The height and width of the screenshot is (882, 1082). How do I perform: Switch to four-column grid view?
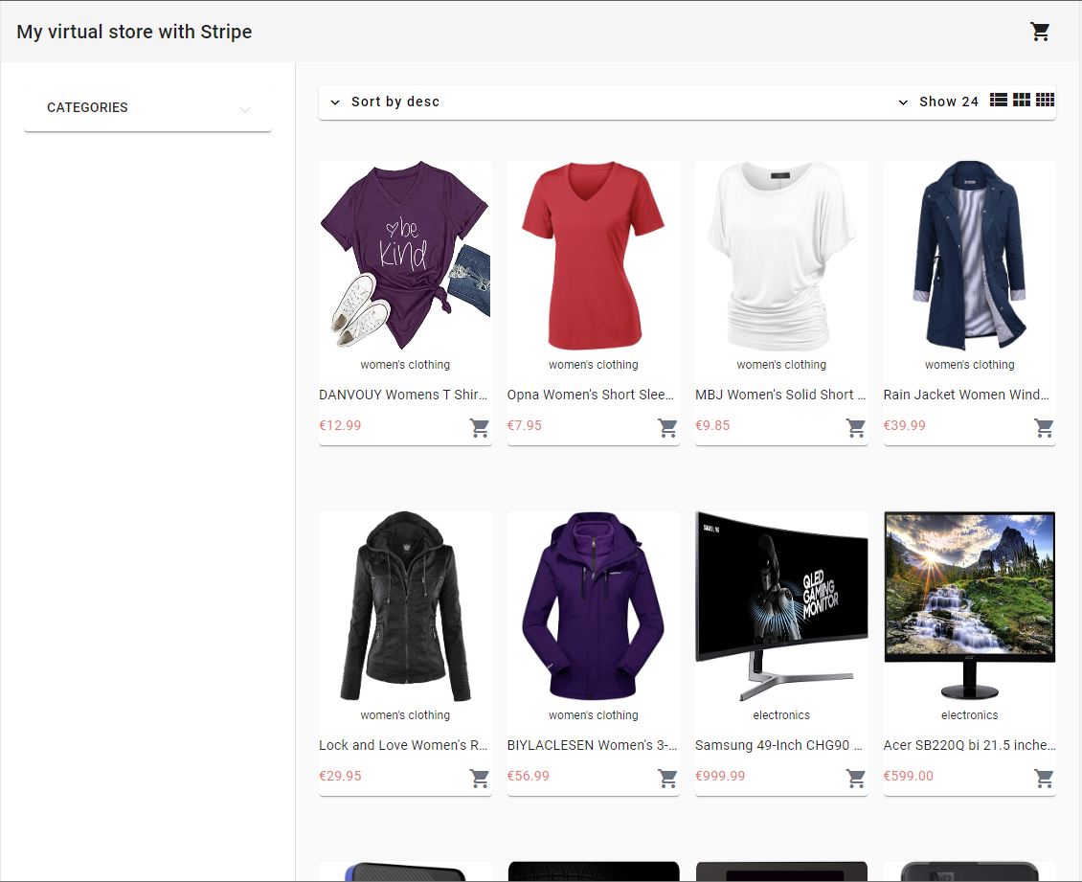tap(1045, 100)
